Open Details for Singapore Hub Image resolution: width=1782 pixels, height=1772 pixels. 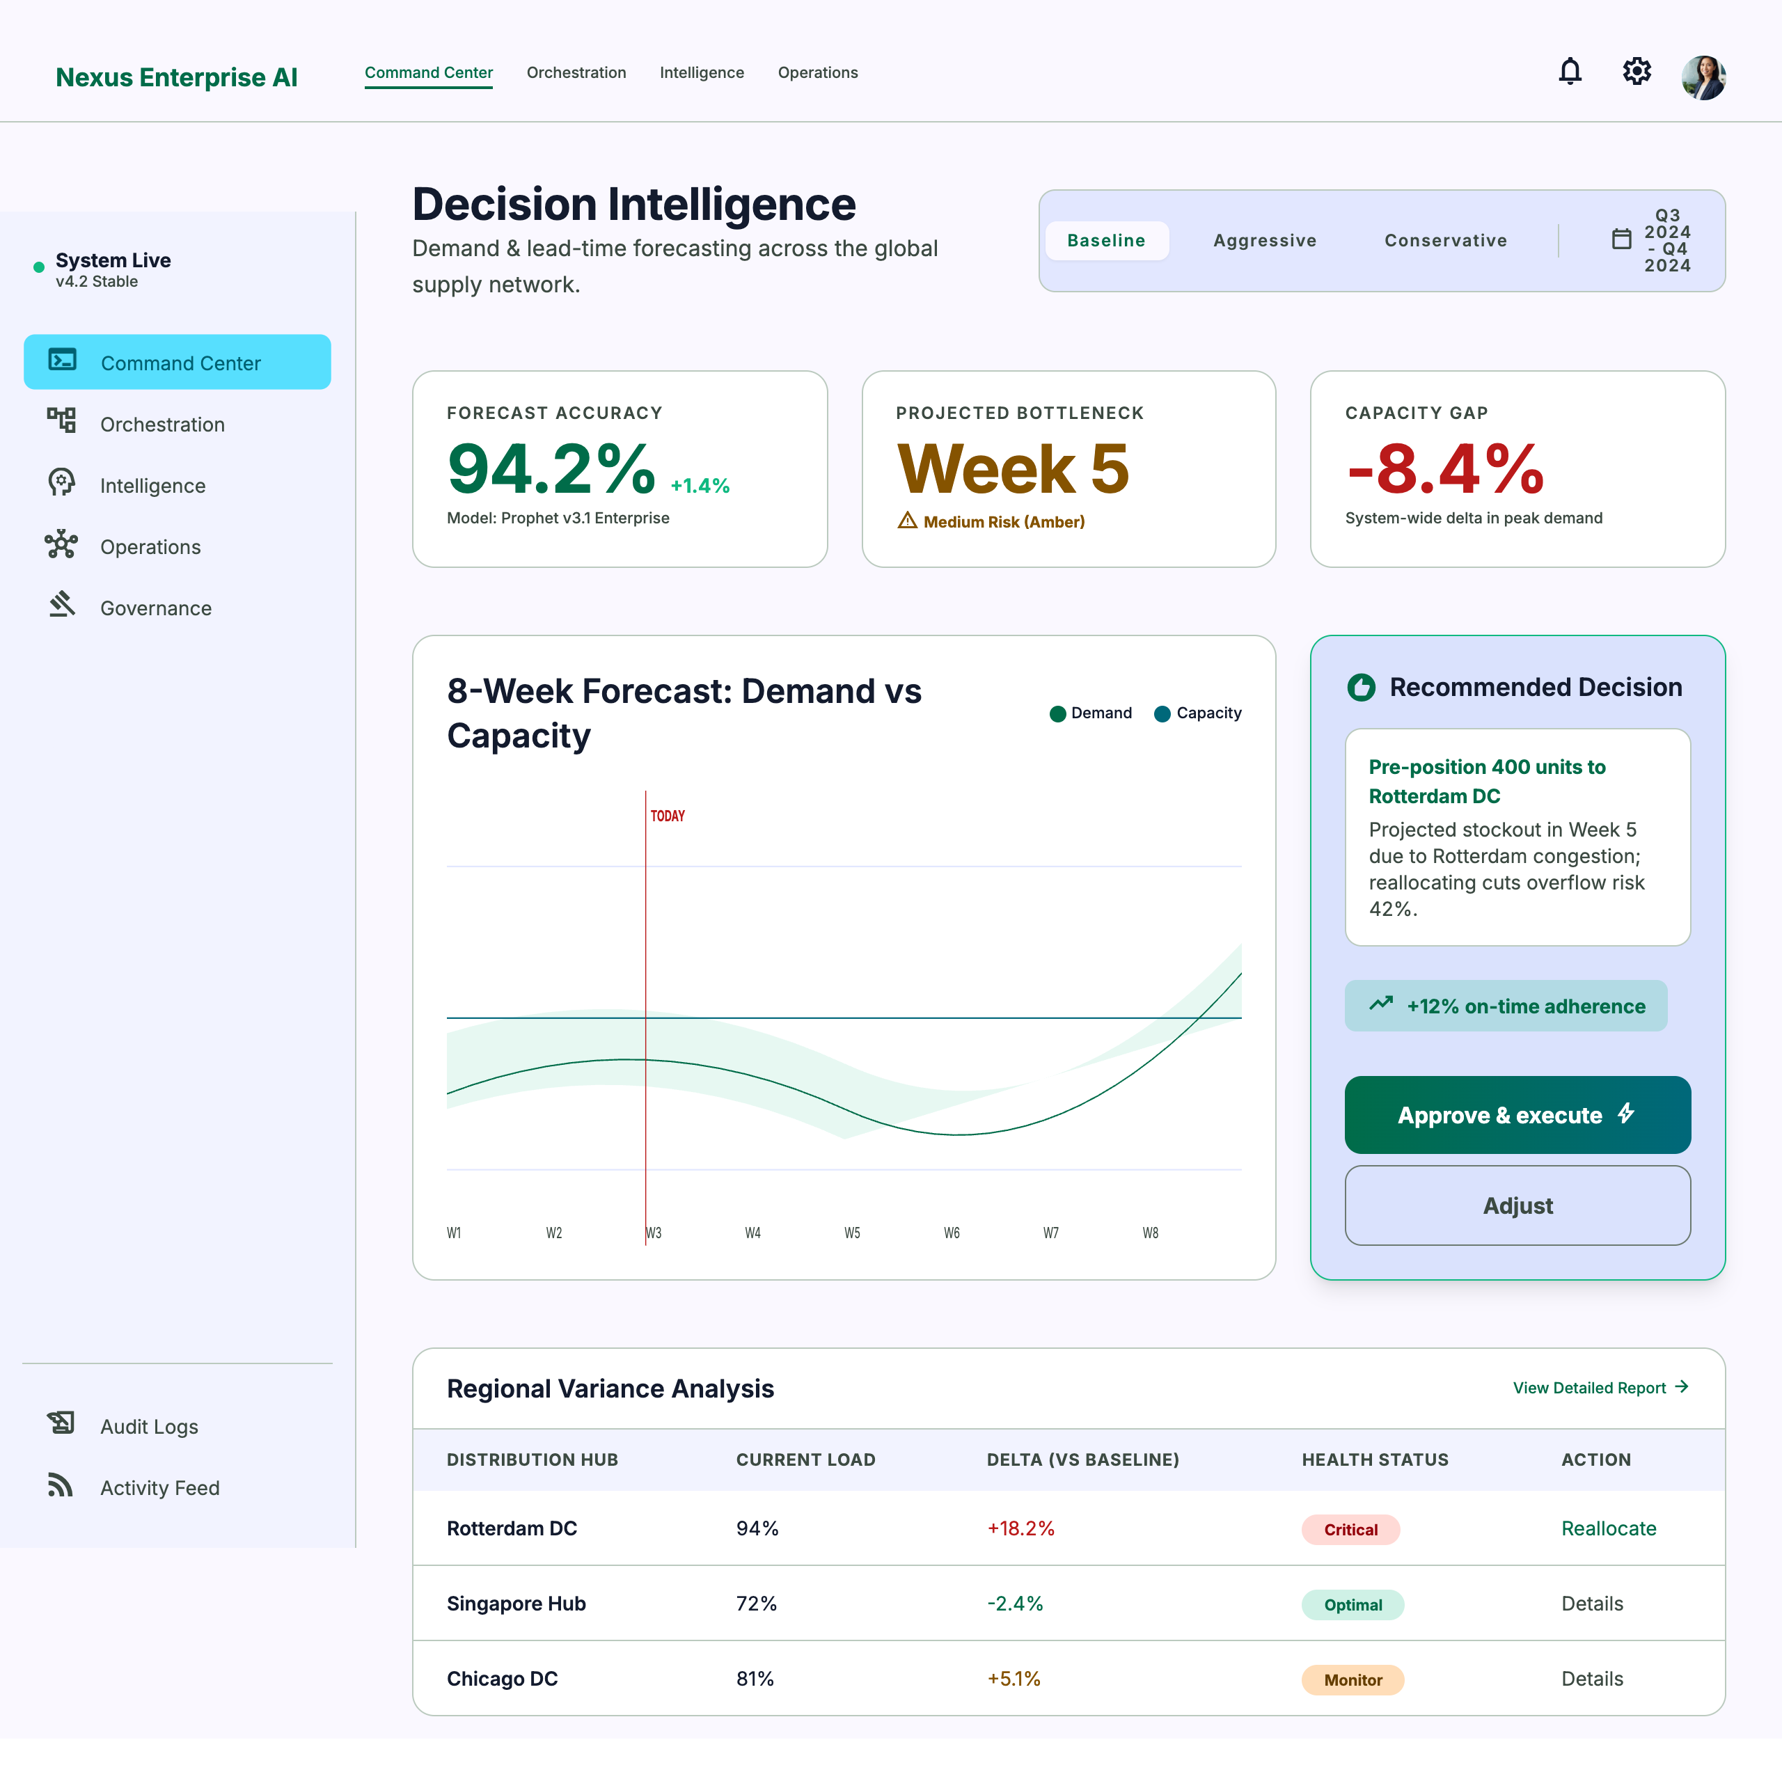pyautogui.click(x=1592, y=1603)
